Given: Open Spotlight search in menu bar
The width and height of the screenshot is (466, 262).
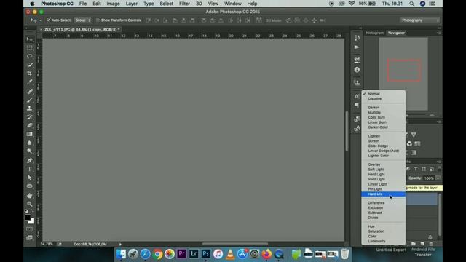Looking at the screenshot, I should (x=411, y=4).
